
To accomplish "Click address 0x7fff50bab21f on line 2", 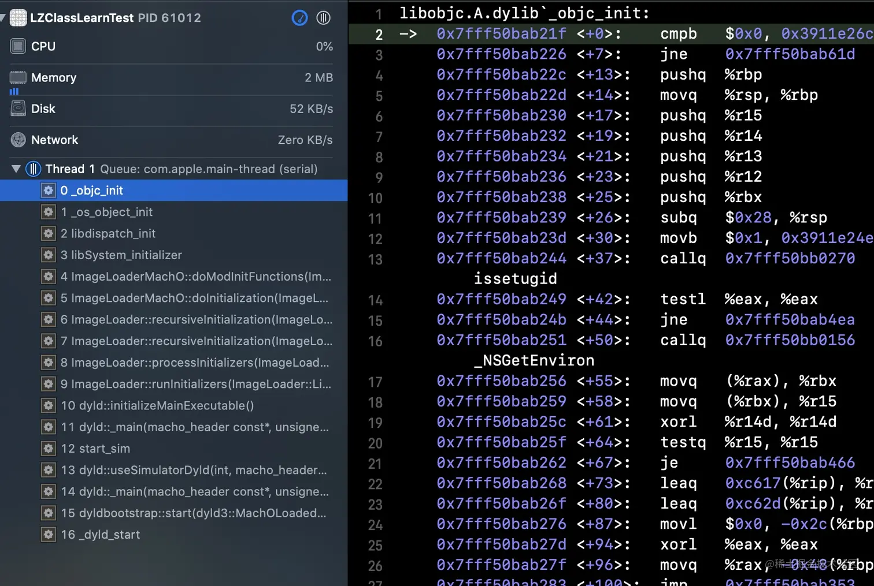I will tap(501, 34).
